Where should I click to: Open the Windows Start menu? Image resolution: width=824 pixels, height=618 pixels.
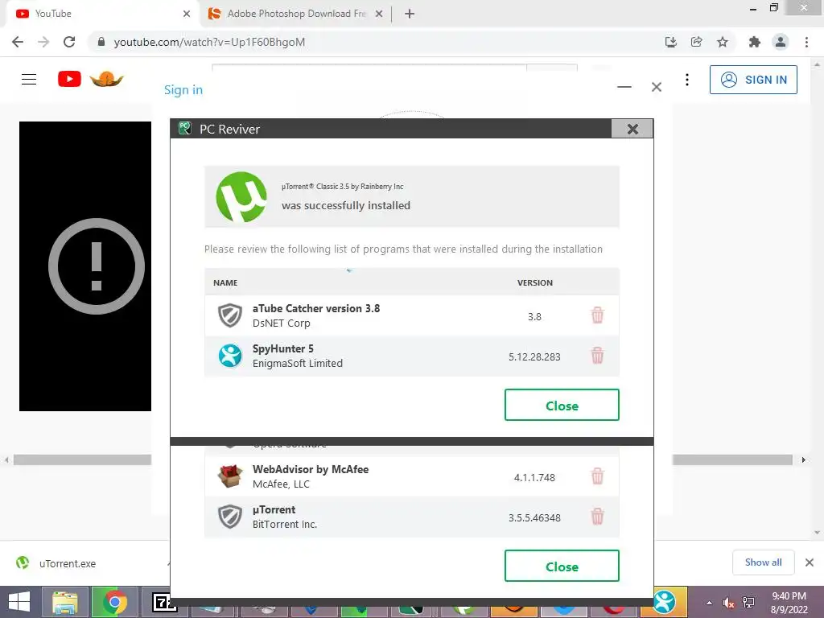coord(19,602)
